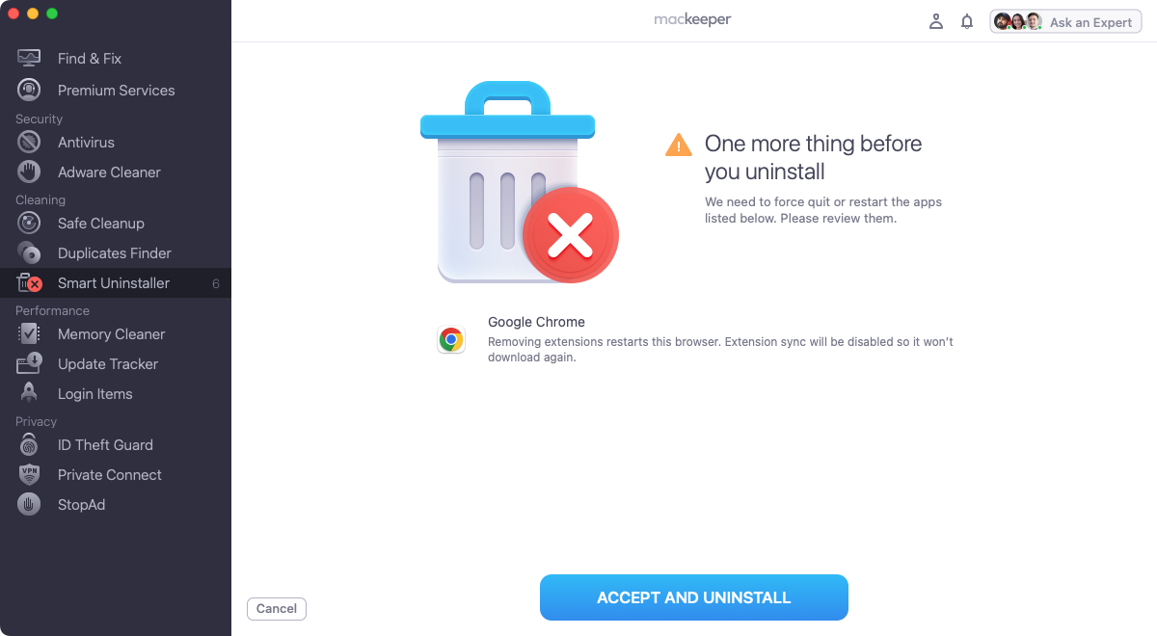Open Safe Cleanup icon
Image resolution: width=1157 pixels, height=636 pixels.
[29, 224]
